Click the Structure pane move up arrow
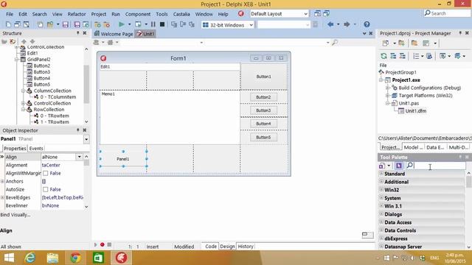Viewport: 472px width, 265px height. (24, 41)
